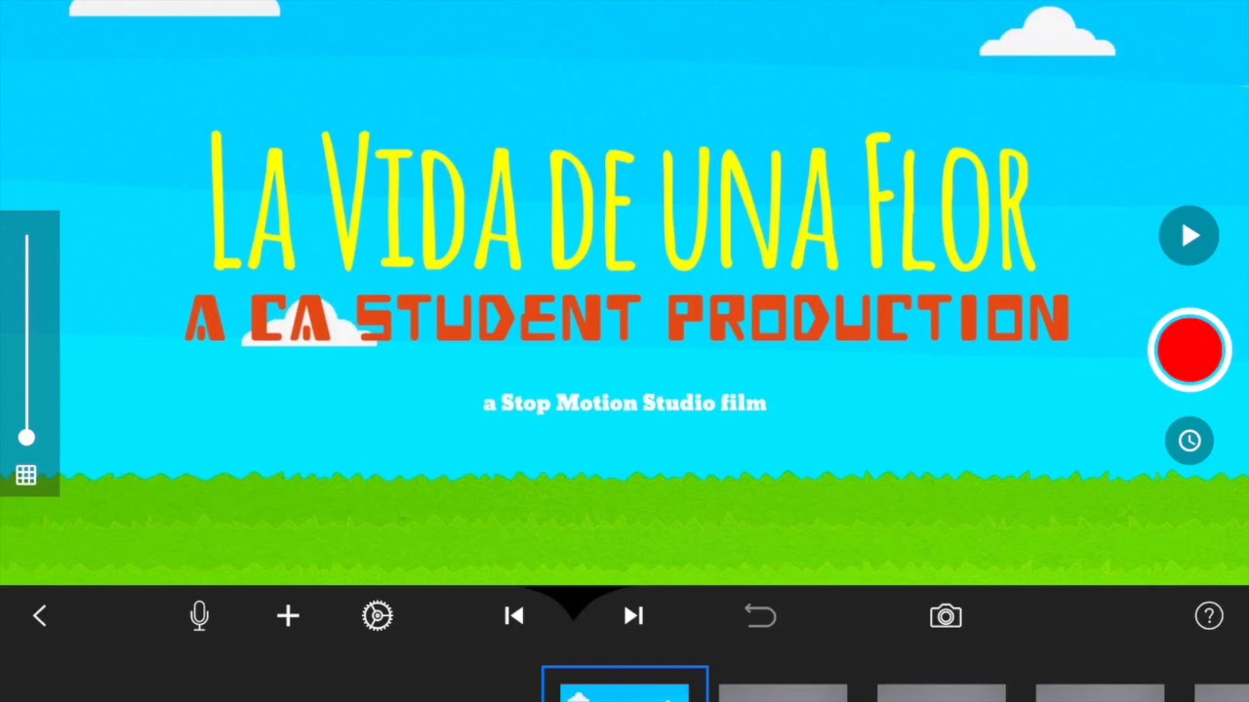Jump to the first frame

[514, 615]
